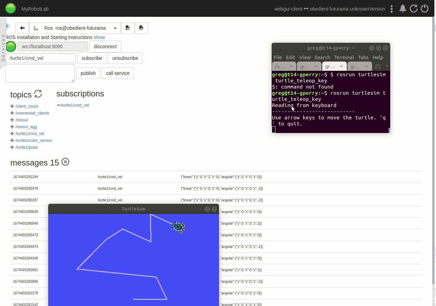The height and width of the screenshot is (306, 436).
Task: Expand the /rosout_agg topic
Action: (x=12, y=127)
